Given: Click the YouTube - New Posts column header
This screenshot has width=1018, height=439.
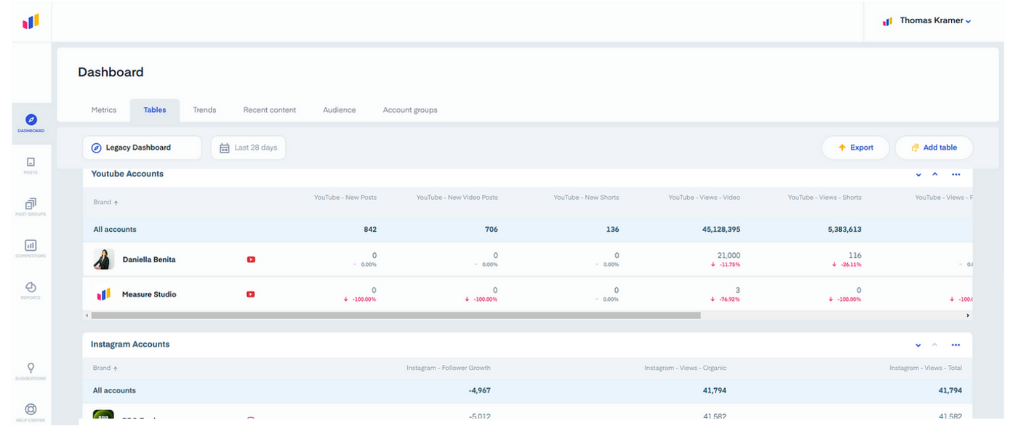Looking at the screenshot, I should (345, 197).
